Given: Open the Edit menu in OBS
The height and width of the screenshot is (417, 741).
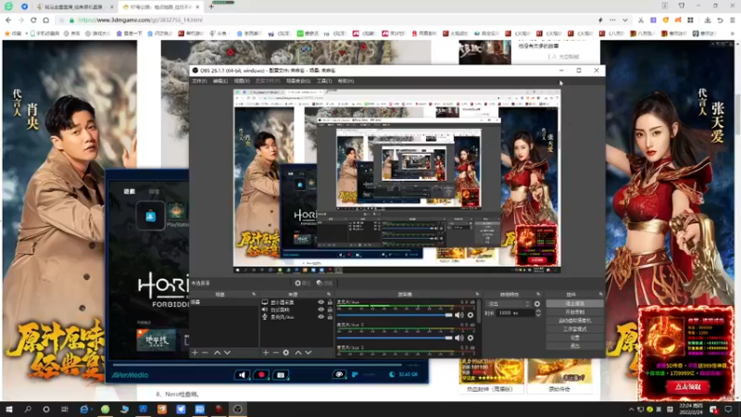Looking at the screenshot, I should pyautogui.click(x=220, y=81).
